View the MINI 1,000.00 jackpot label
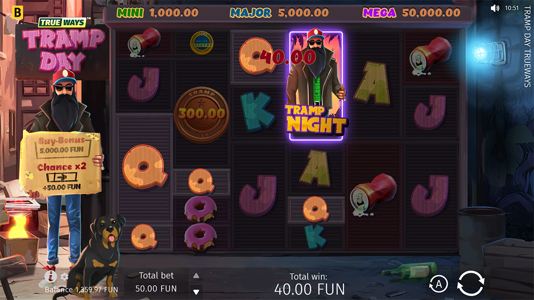Viewport: 534px width, 300px height. coord(158,13)
